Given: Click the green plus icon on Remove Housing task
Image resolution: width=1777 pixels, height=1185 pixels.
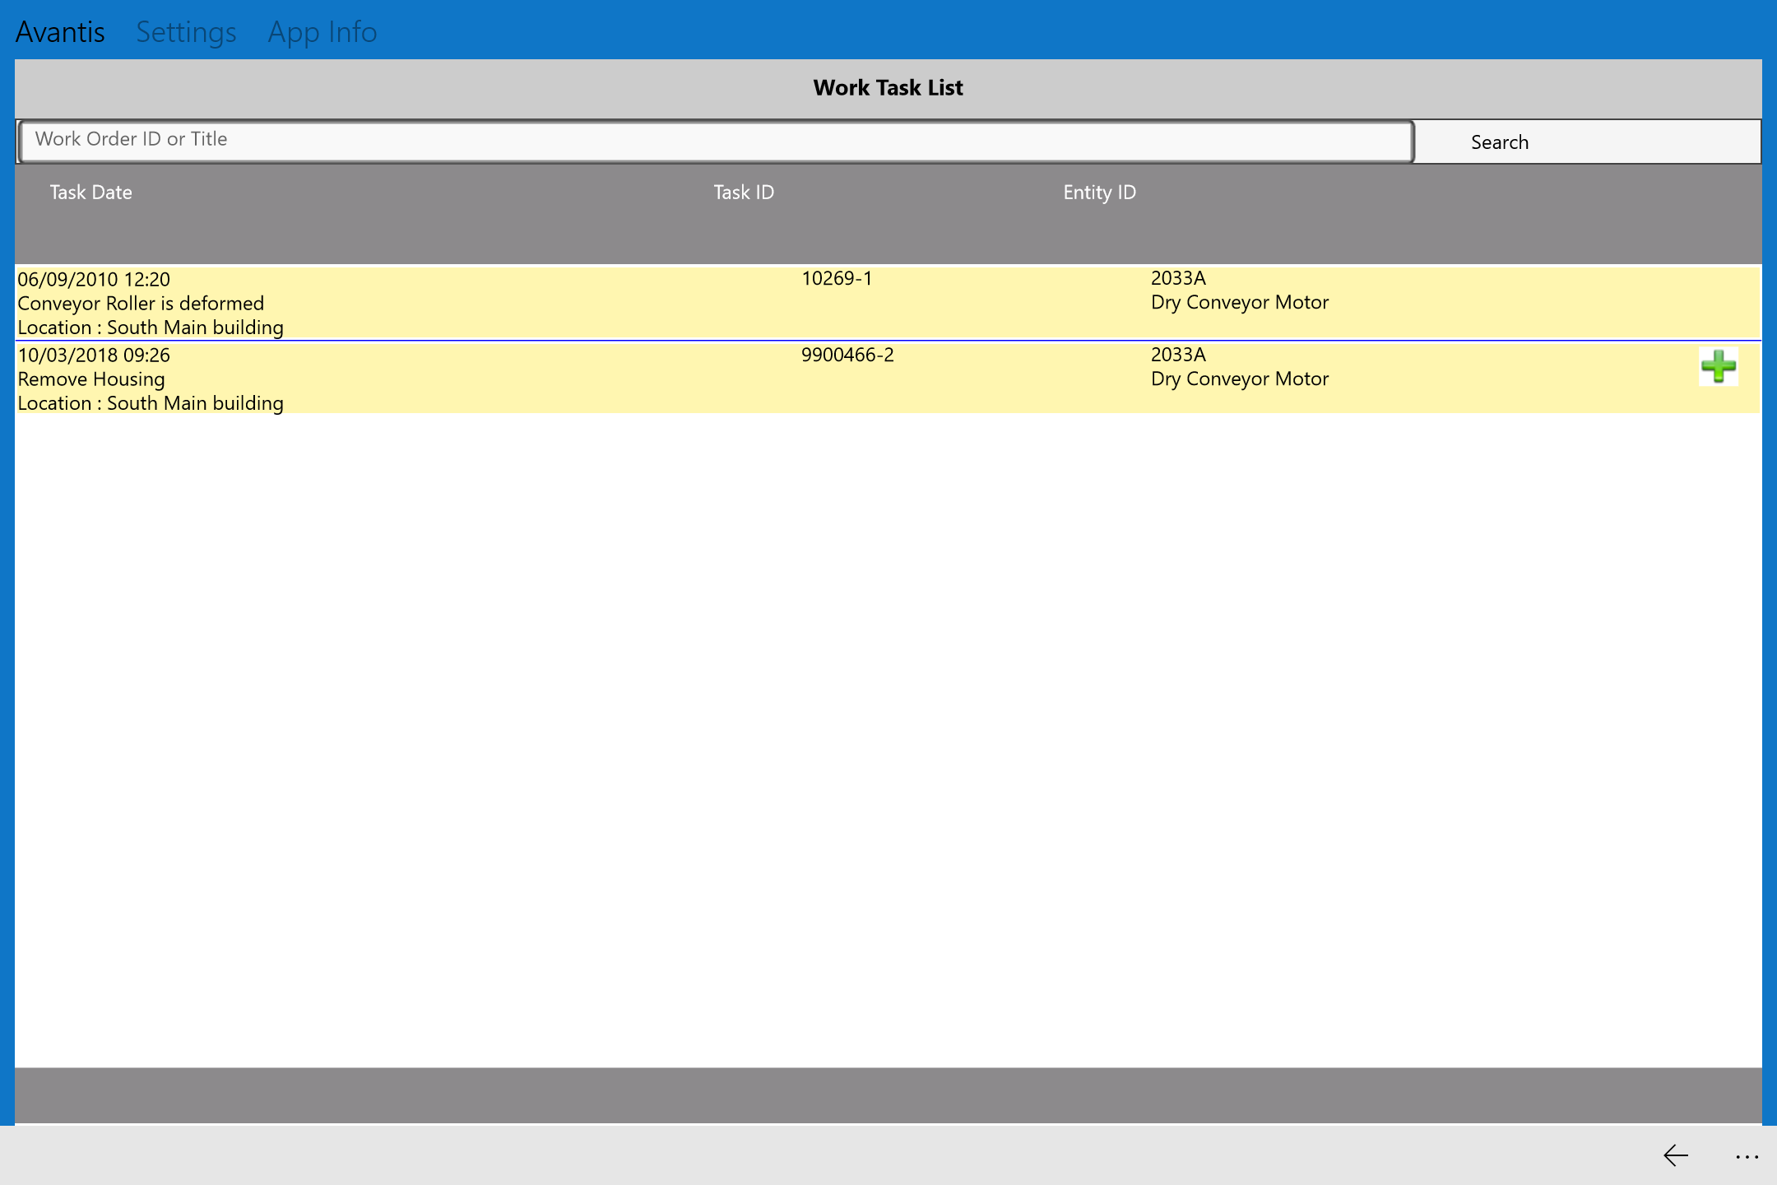Looking at the screenshot, I should pos(1718,366).
